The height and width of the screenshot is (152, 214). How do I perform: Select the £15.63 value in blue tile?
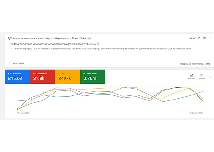pyautogui.click(x=15, y=79)
